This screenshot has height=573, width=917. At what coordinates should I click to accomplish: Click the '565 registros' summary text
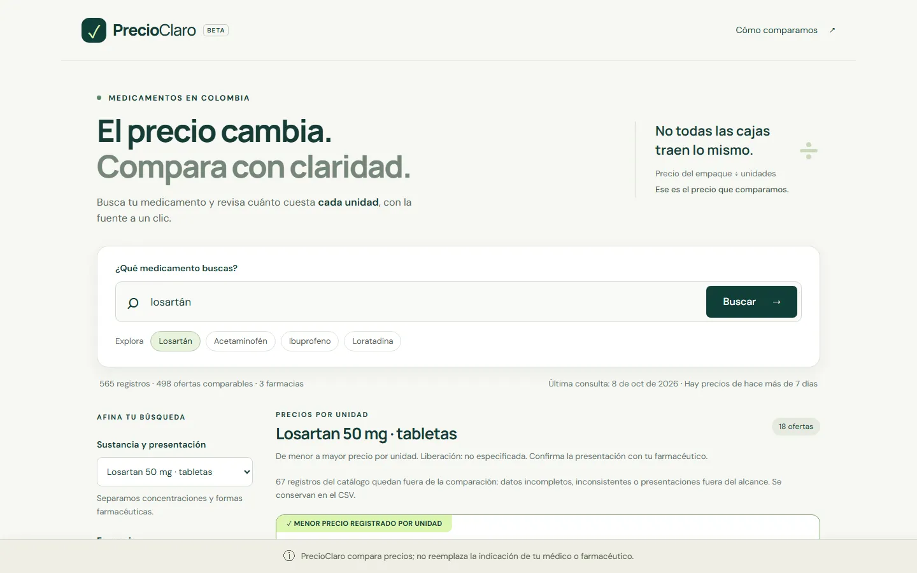point(125,384)
